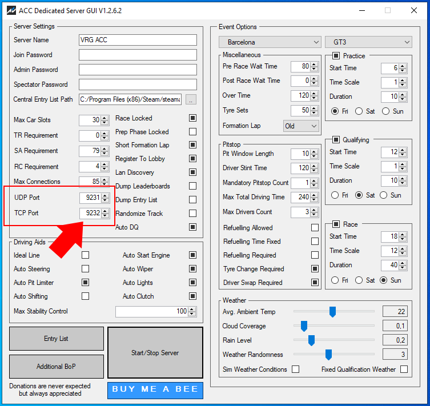This screenshot has height=406, width=430.
Task: Enable the Randomize Track checkbox
Action: pos(192,214)
